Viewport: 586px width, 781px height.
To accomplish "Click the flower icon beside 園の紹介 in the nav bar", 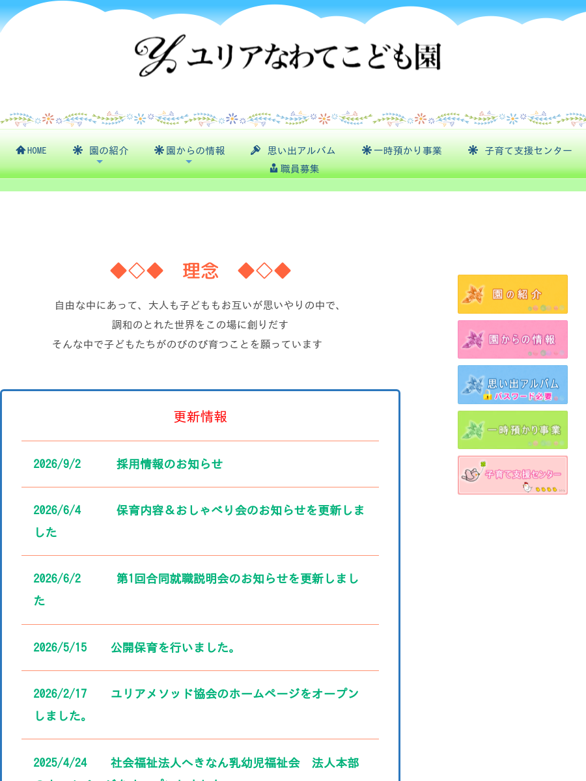I will (78, 150).
